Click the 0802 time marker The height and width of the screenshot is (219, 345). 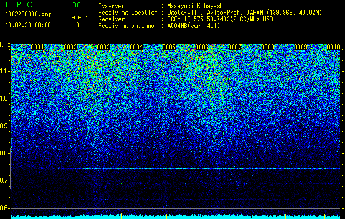[x=70, y=47]
